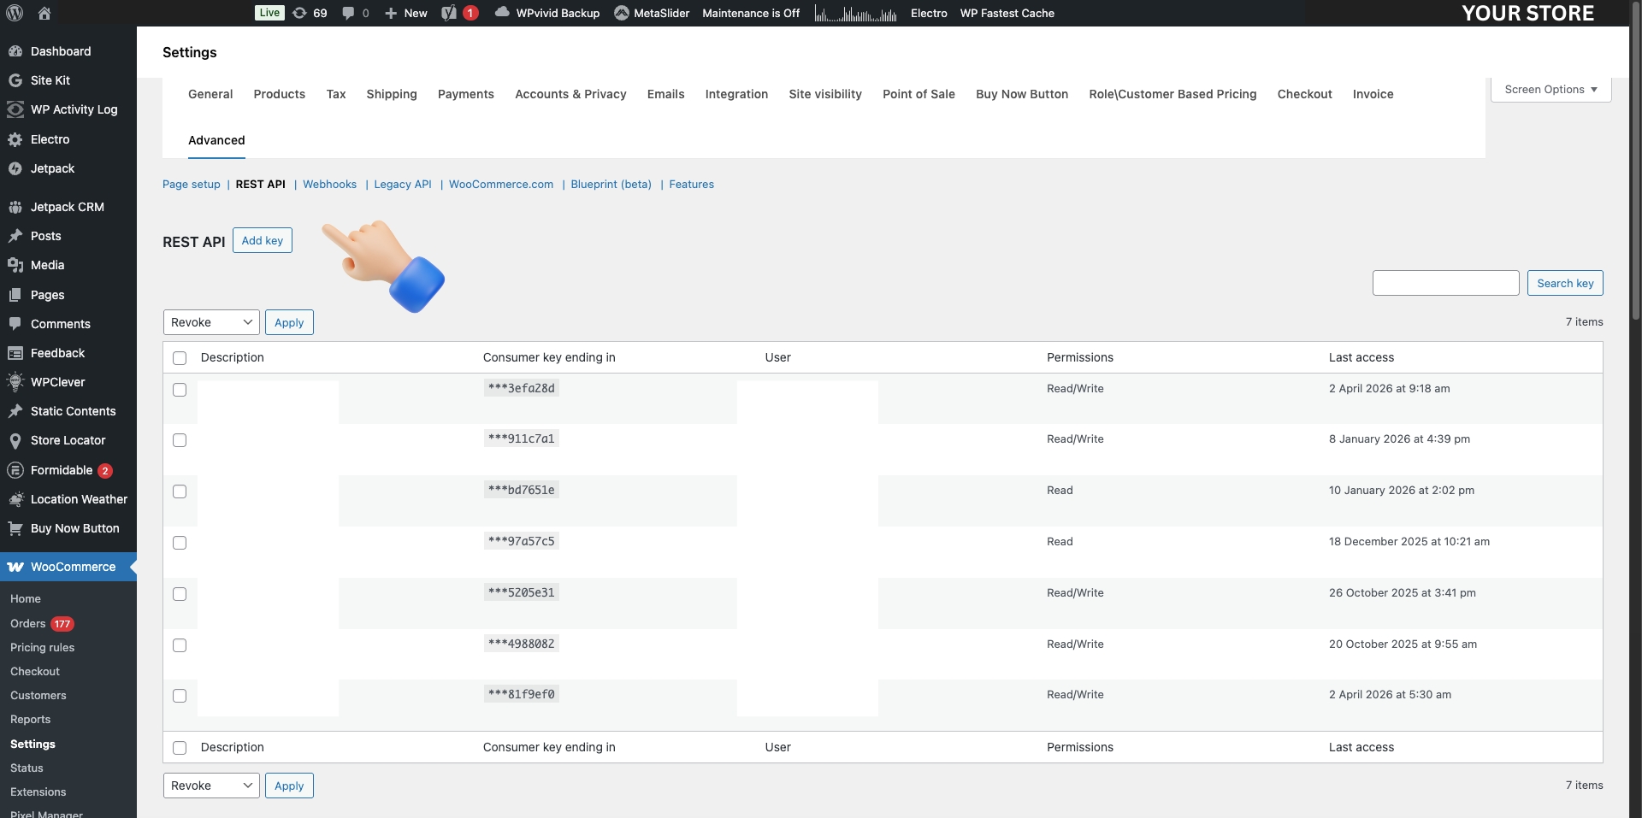Open the Point of Sale tab
Image resolution: width=1642 pixels, height=818 pixels.
click(918, 94)
